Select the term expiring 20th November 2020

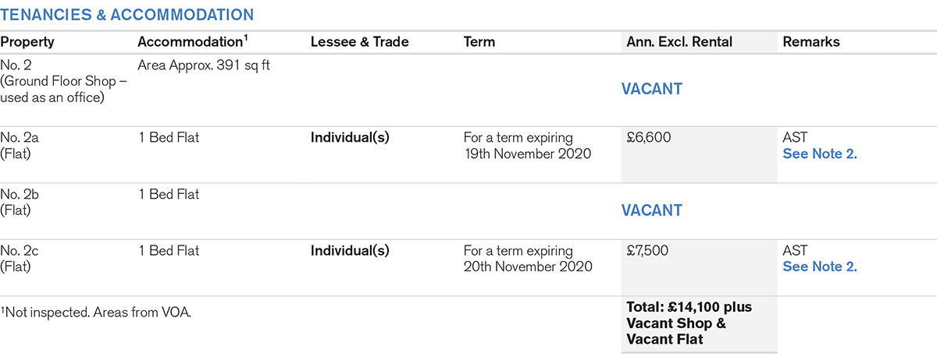point(527,259)
